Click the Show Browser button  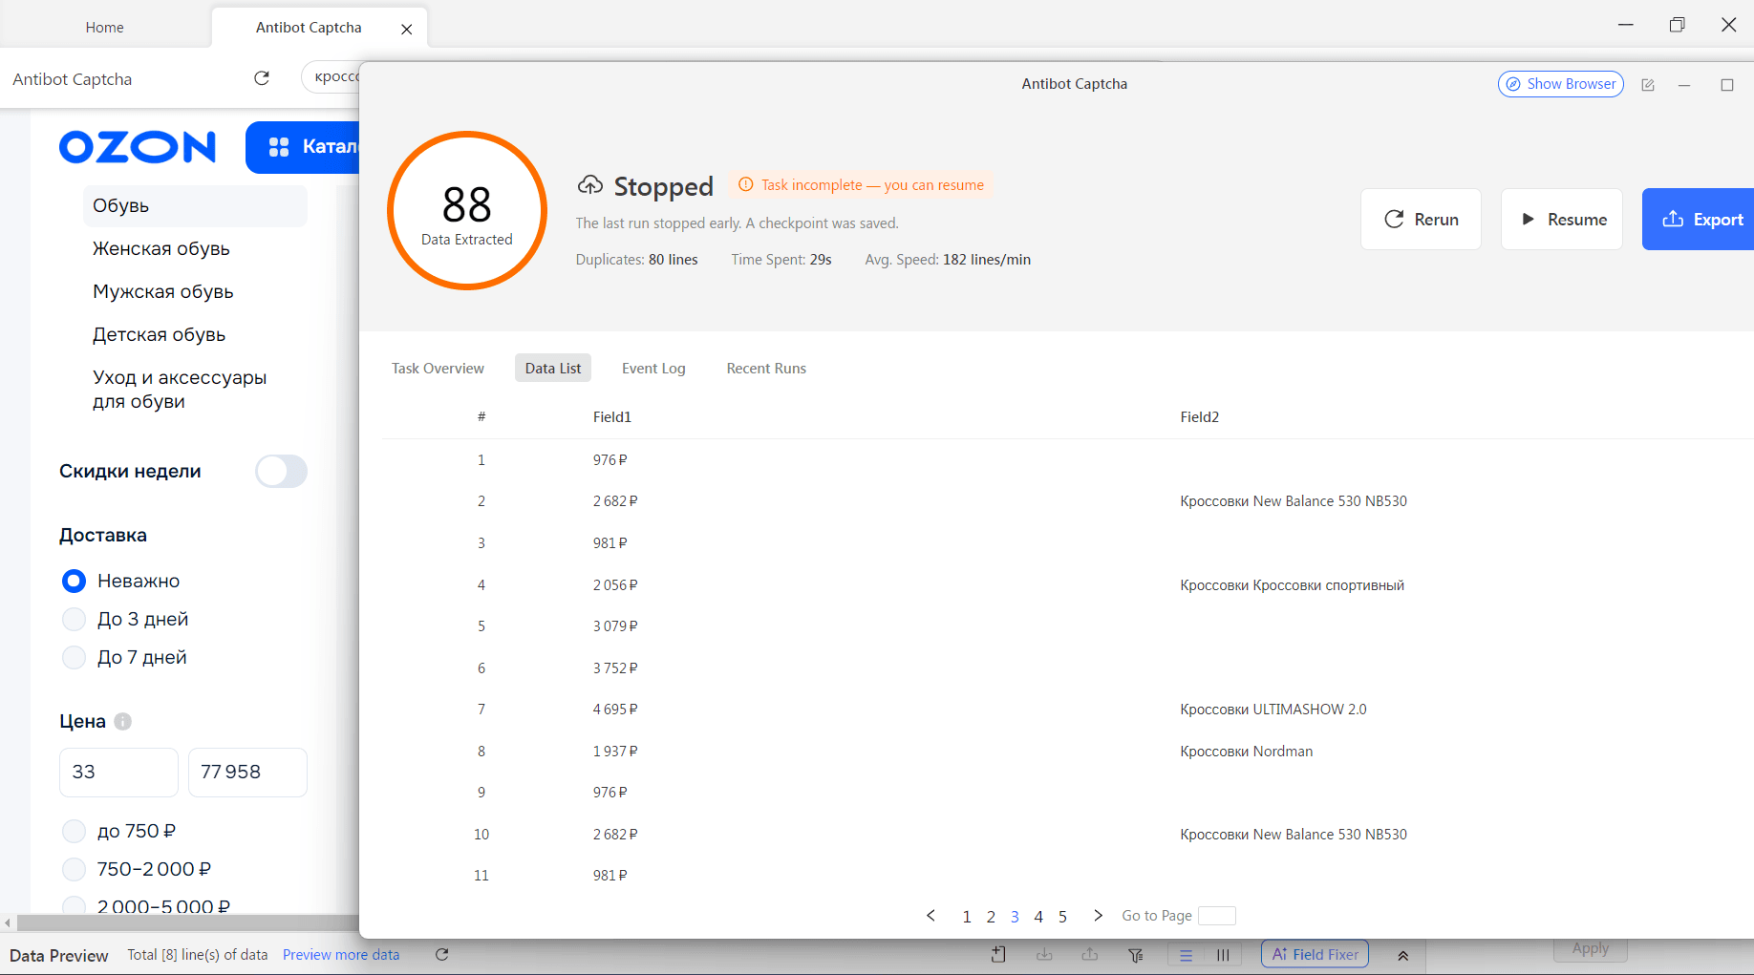coord(1561,84)
